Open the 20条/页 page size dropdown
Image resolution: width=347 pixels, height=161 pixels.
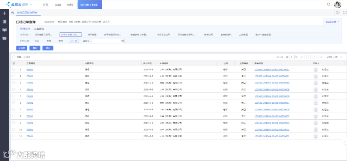tap(334, 57)
